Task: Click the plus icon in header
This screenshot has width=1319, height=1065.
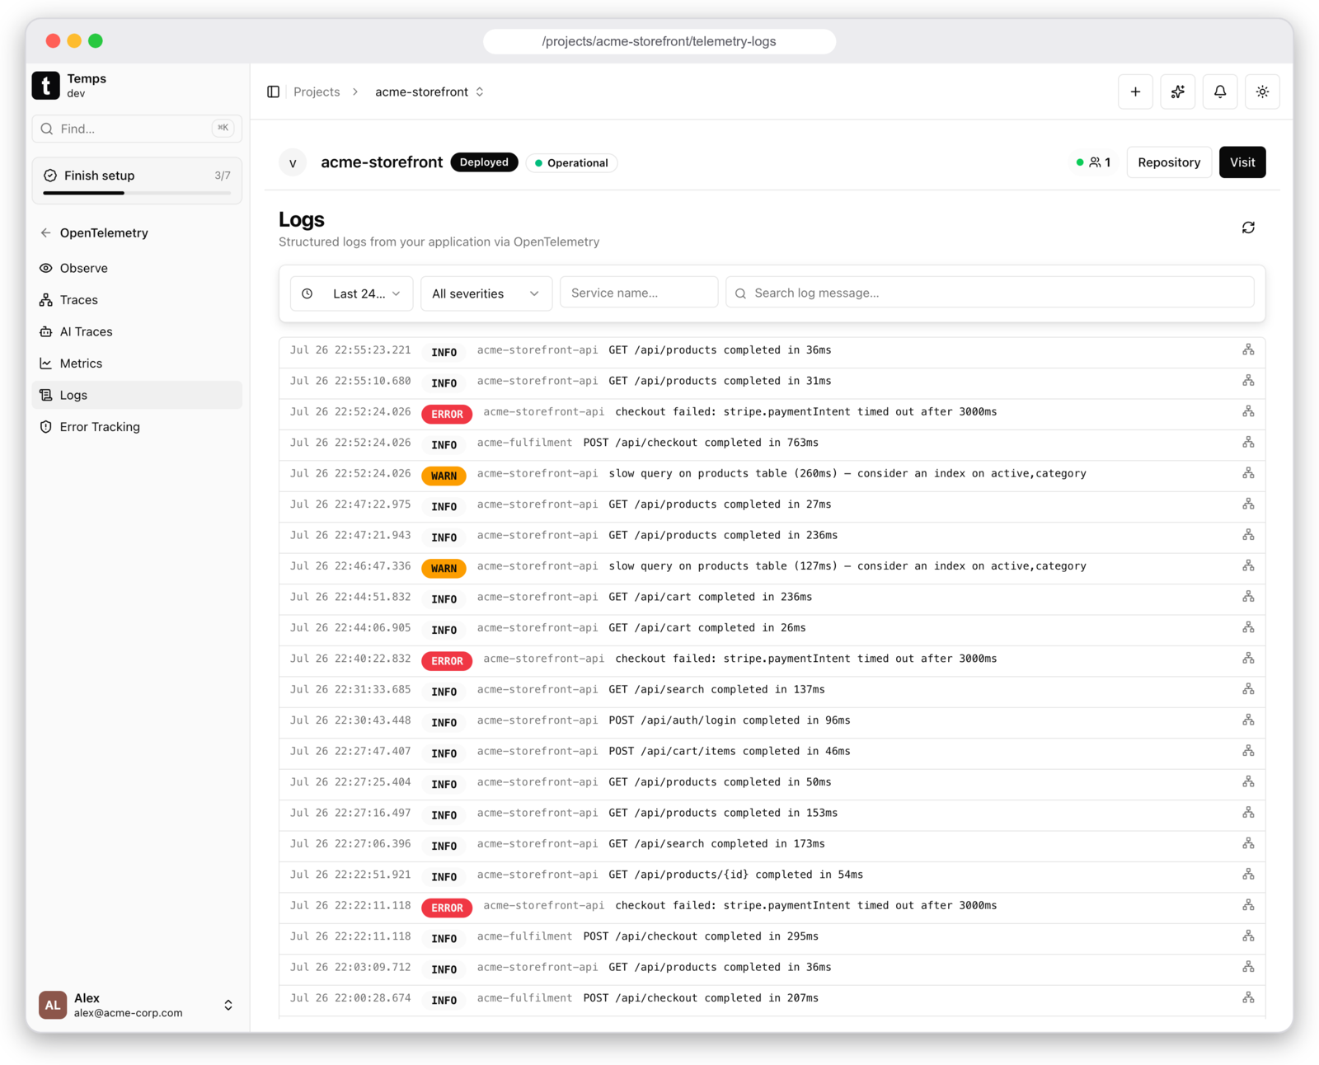Action: point(1135,91)
